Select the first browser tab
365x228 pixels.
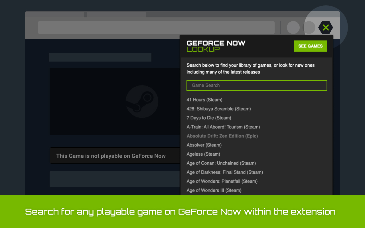(54, 15)
